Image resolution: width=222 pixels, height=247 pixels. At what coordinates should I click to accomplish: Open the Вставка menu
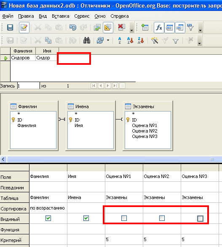pyautogui.click(x=61, y=16)
